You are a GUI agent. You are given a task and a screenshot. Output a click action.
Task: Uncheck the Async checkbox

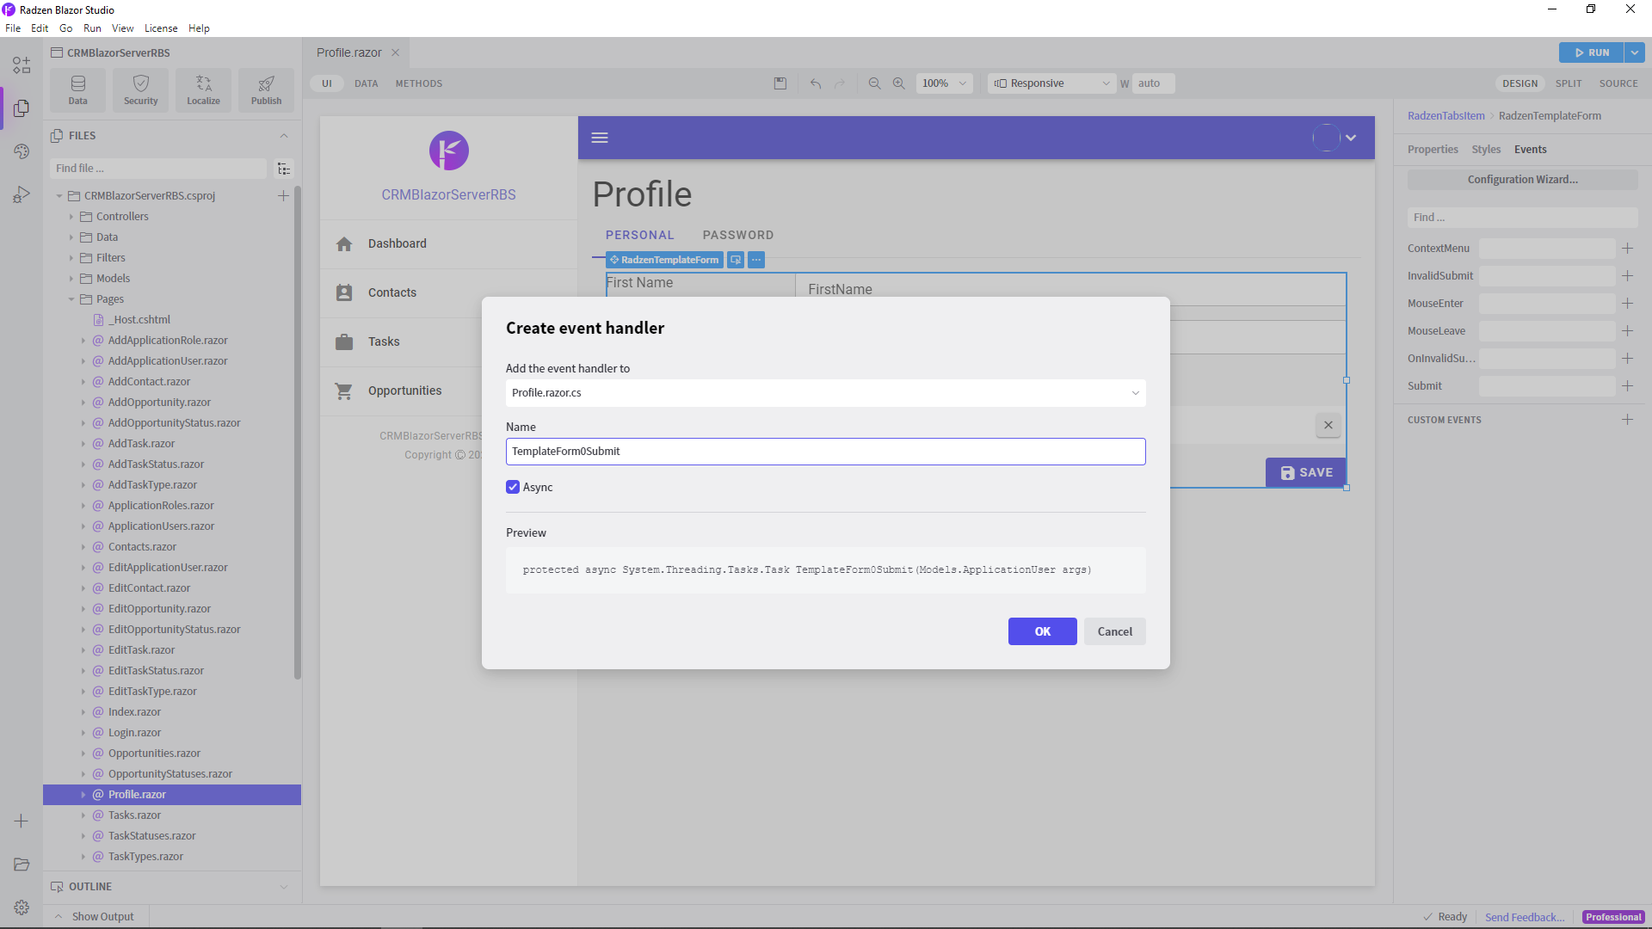[513, 487]
